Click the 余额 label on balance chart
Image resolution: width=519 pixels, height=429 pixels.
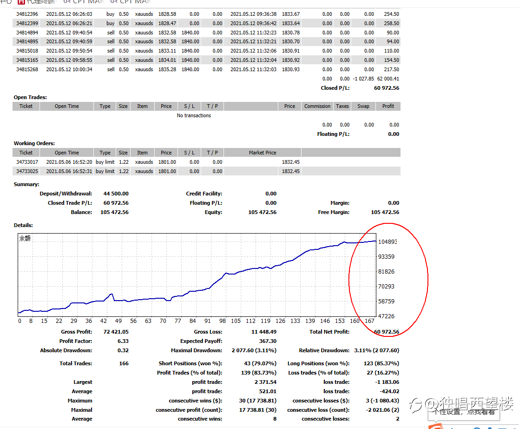click(x=25, y=238)
